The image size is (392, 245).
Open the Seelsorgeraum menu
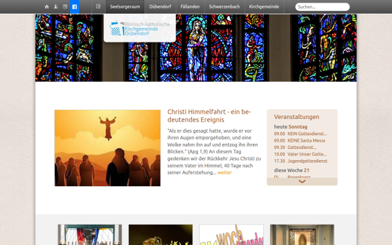coord(125,7)
